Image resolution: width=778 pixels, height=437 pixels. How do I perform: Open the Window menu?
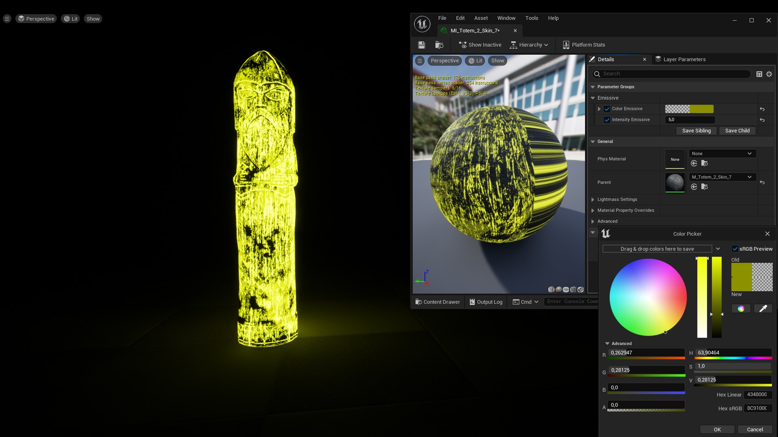coord(506,18)
